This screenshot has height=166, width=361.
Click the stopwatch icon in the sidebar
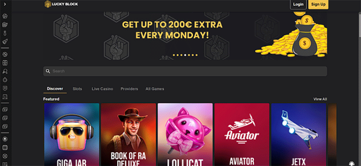click(5, 80)
